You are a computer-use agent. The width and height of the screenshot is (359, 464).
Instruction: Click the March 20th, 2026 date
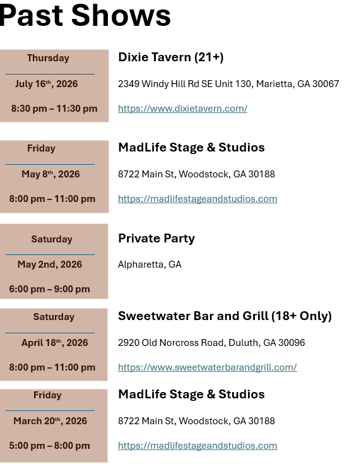point(50,421)
